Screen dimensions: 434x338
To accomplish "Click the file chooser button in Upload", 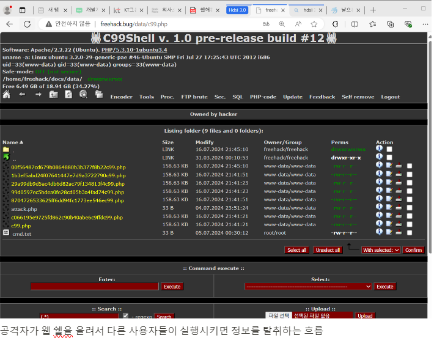I will click(x=279, y=315).
